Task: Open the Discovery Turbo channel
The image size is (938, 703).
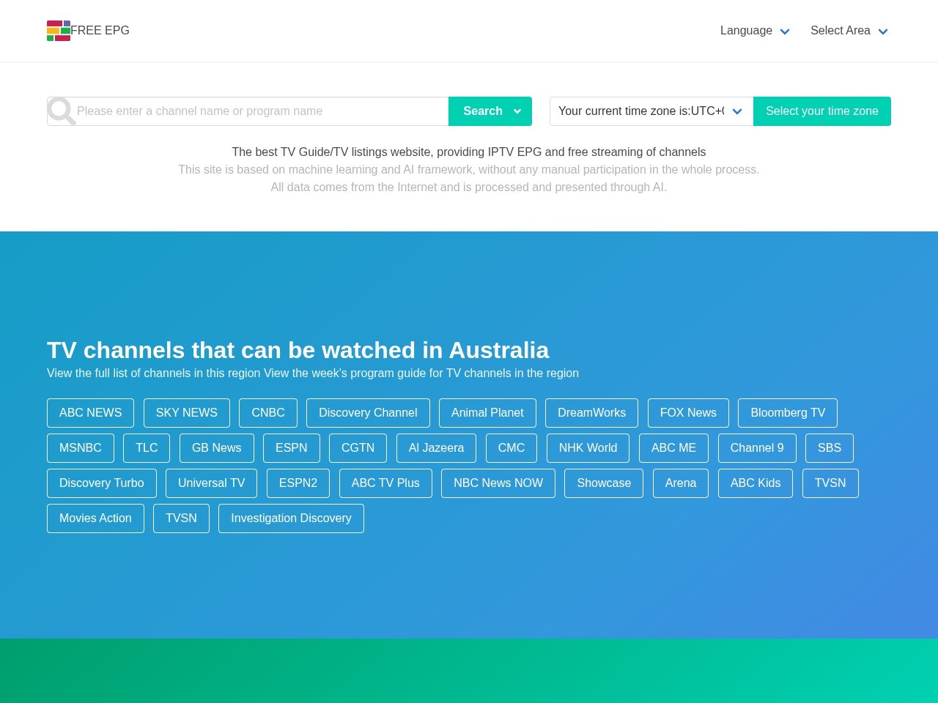Action: coord(102,483)
